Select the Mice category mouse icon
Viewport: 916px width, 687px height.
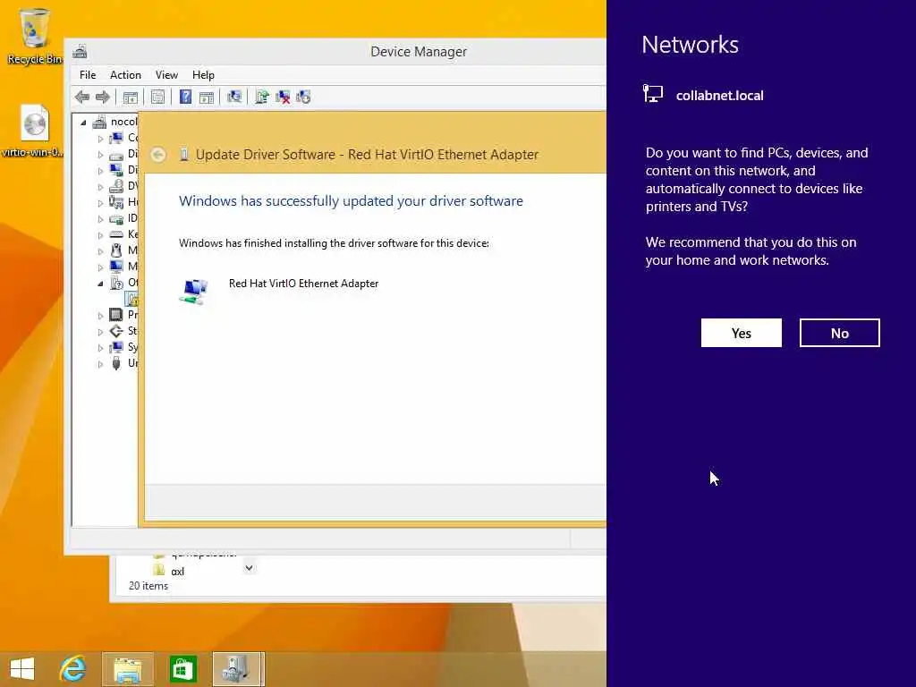[116, 250]
